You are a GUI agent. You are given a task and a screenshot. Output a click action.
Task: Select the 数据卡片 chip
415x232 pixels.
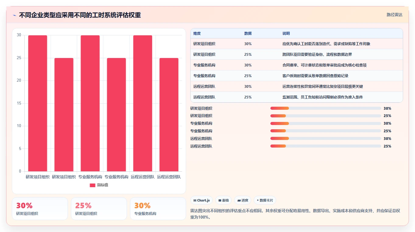click(x=265, y=200)
